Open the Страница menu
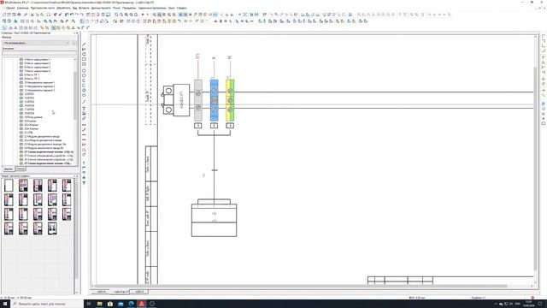The image size is (547, 308). coord(22,8)
